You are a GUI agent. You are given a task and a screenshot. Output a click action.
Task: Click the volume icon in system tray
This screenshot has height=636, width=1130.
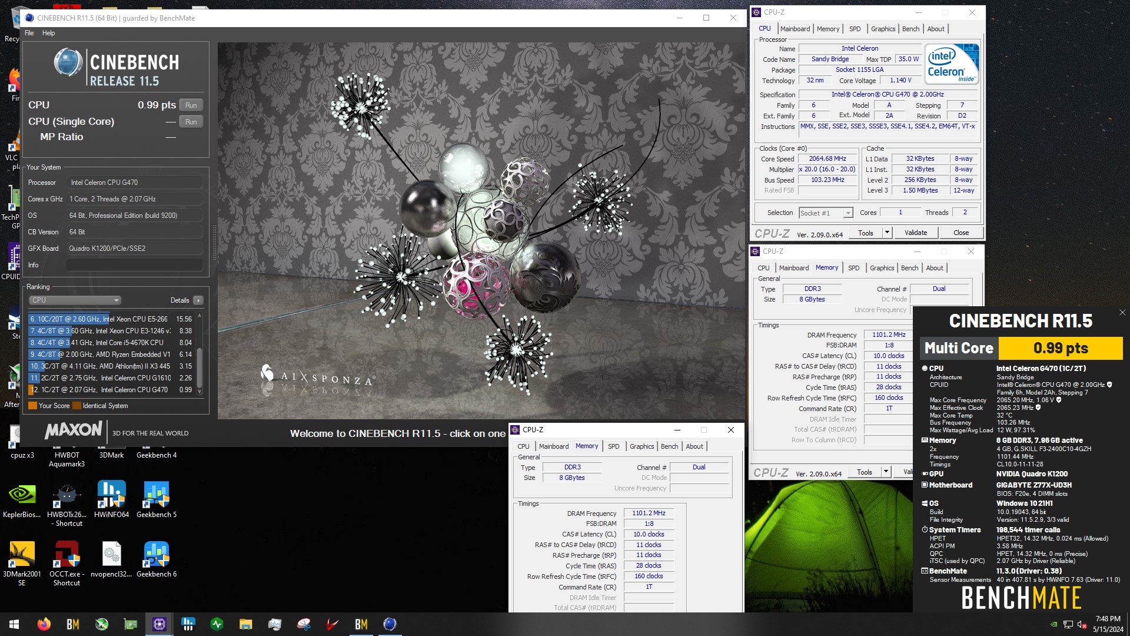click(x=1082, y=625)
